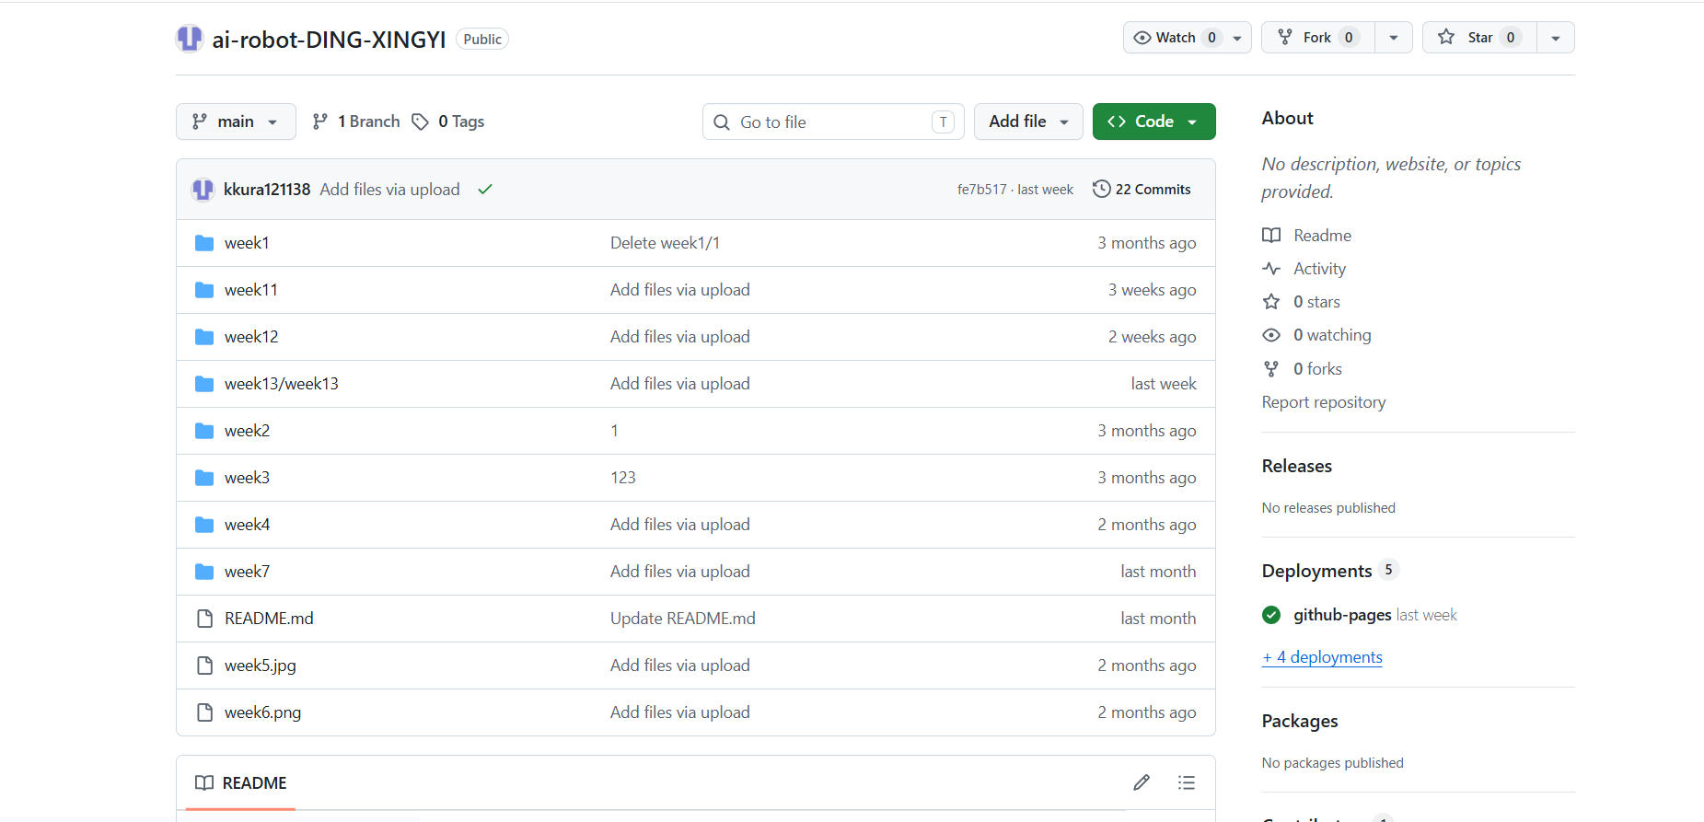Click the commits history clock icon

(1102, 189)
